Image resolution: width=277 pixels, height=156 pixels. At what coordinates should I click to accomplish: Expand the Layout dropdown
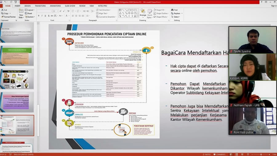coord(30,10)
